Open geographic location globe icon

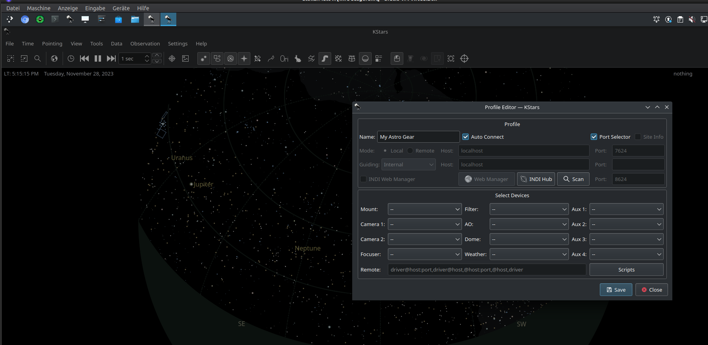(54, 58)
